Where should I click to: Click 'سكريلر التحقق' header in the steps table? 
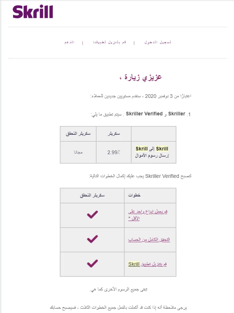(x=92, y=195)
